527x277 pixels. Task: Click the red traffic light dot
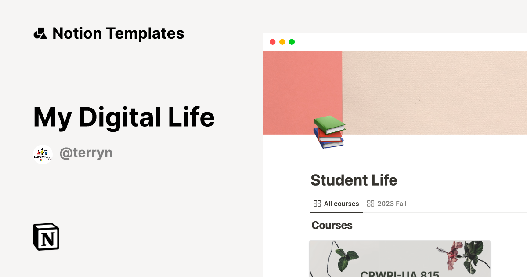[x=273, y=42]
